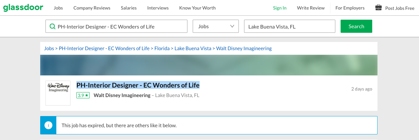Click the Walt Disney Imagineering logo
This screenshot has width=419, height=140.
58,93
